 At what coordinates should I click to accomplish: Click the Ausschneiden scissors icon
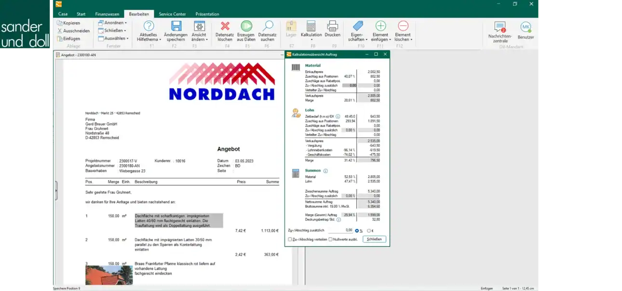(60, 31)
